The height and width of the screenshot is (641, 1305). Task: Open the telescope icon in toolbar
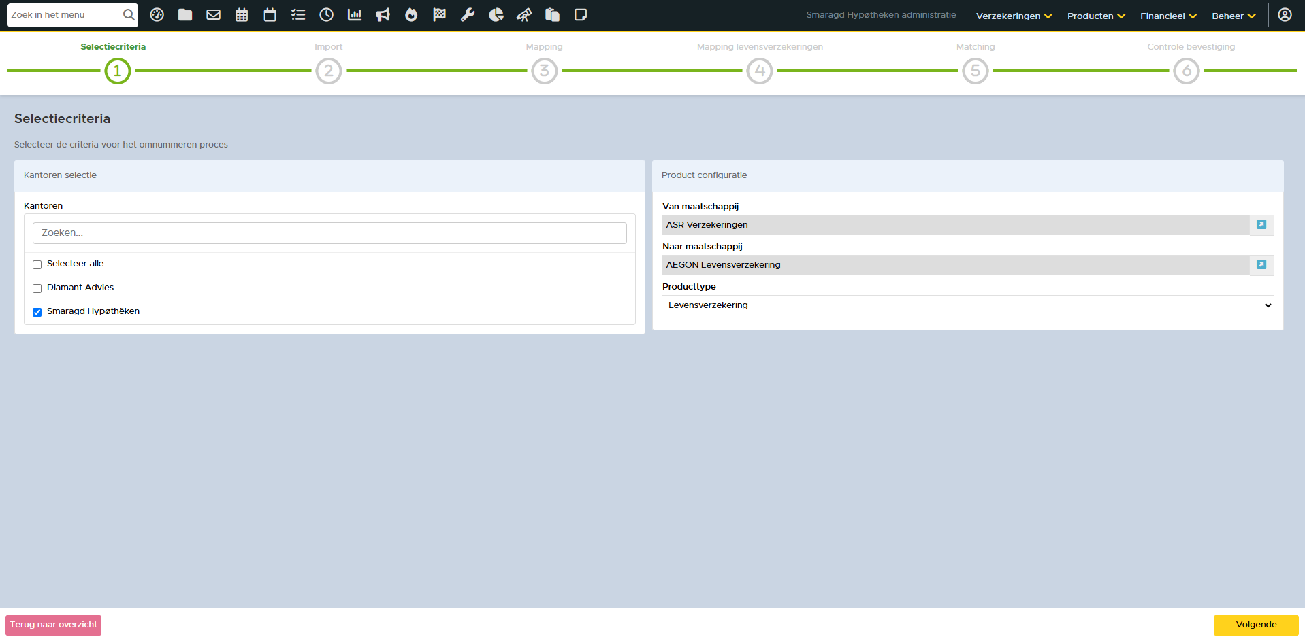(x=524, y=15)
